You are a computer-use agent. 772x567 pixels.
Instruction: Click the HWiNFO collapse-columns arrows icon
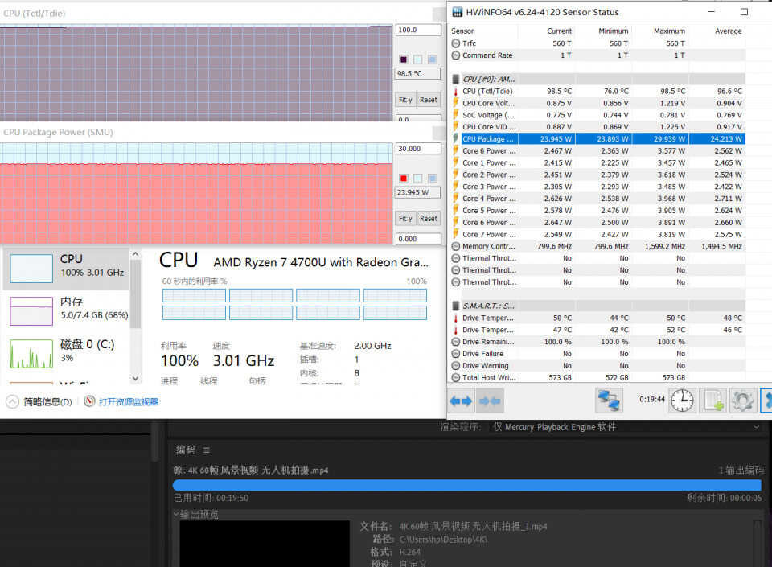(x=491, y=401)
